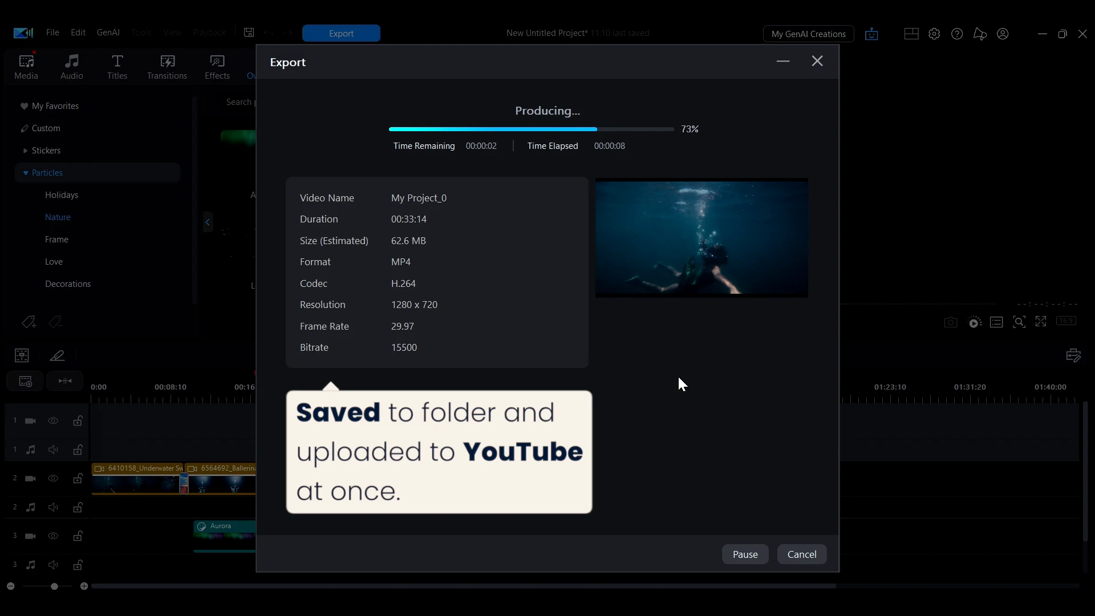
Task: Click the timeline zoom slider handle
Action: [54, 586]
